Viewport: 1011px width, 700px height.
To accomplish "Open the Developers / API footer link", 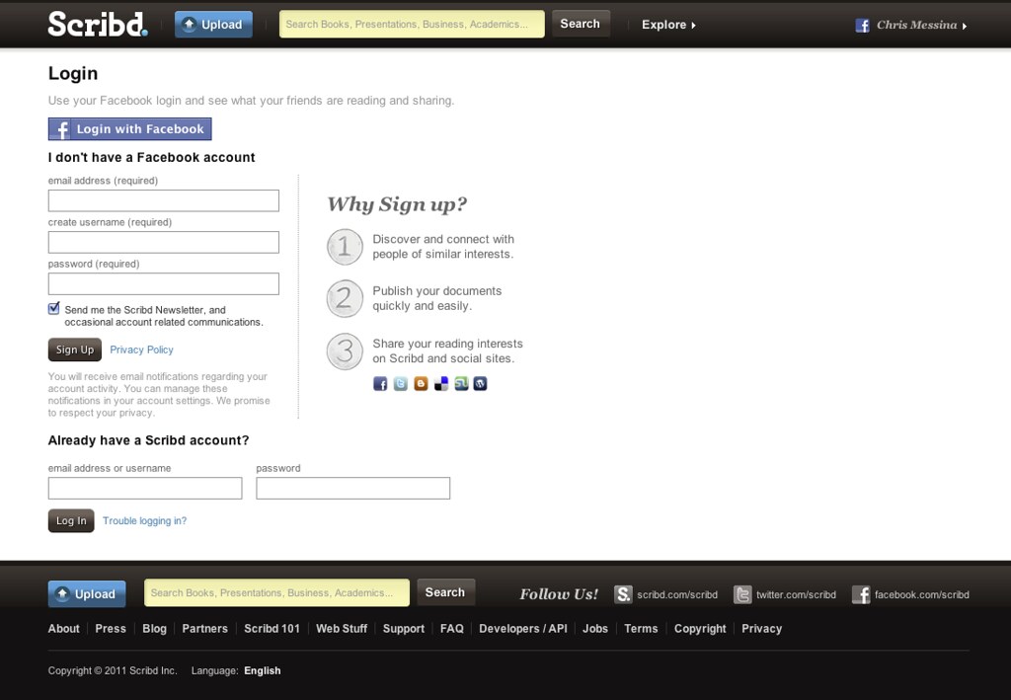I will click(523, 629).
